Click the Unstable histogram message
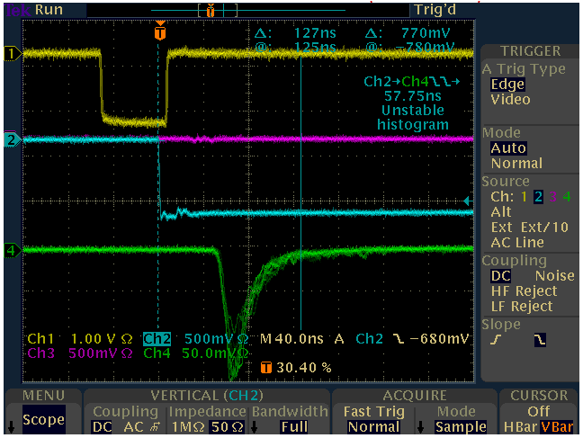 (x=413, y=118)
